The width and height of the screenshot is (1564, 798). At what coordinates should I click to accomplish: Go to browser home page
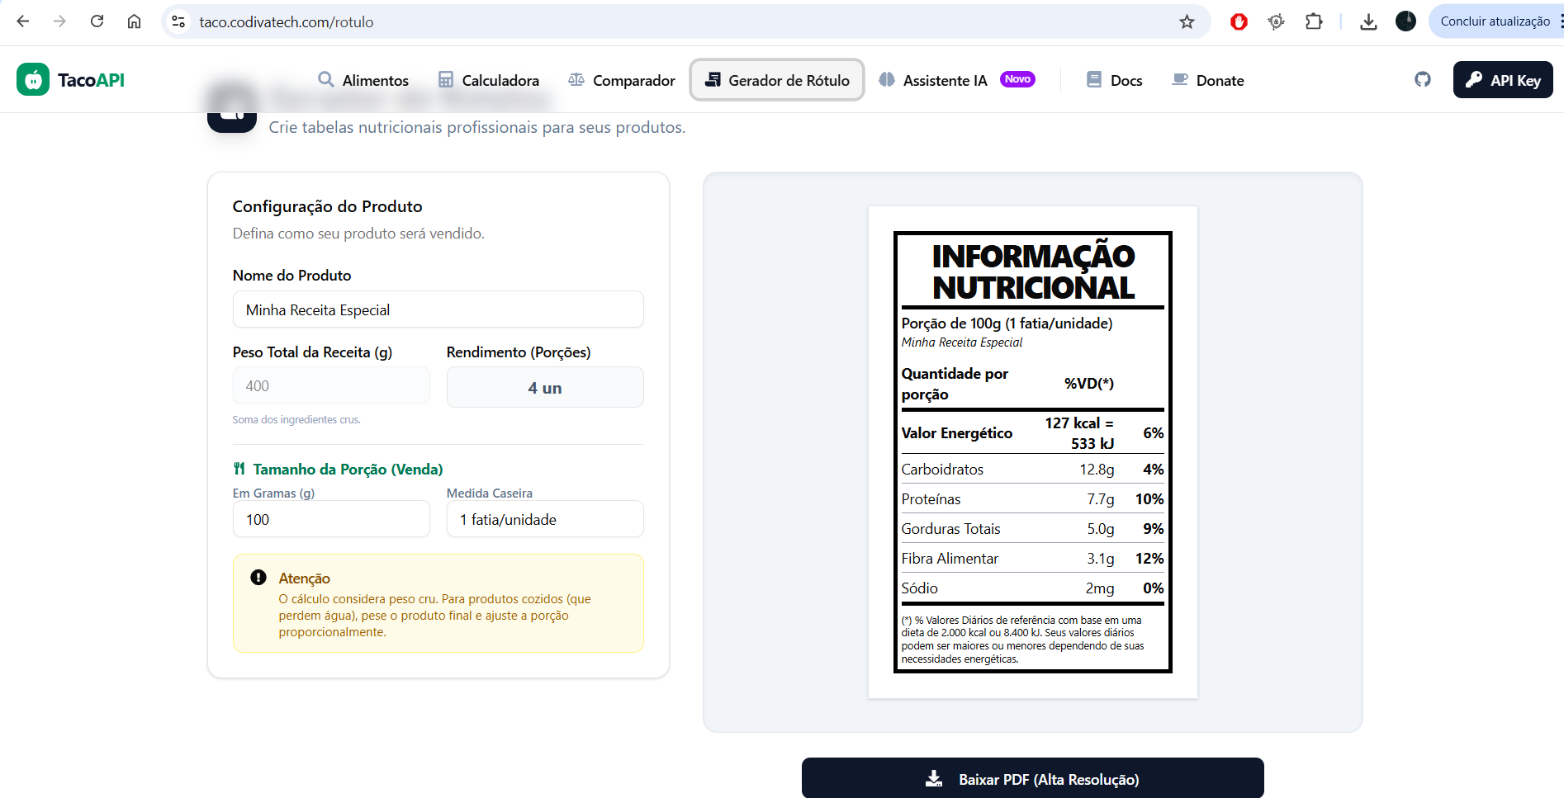pos(134,22)
